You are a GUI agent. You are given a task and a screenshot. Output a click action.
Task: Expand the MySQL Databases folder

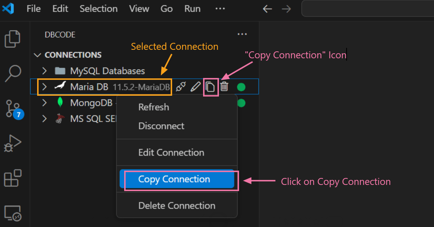(x=44, y=71)
